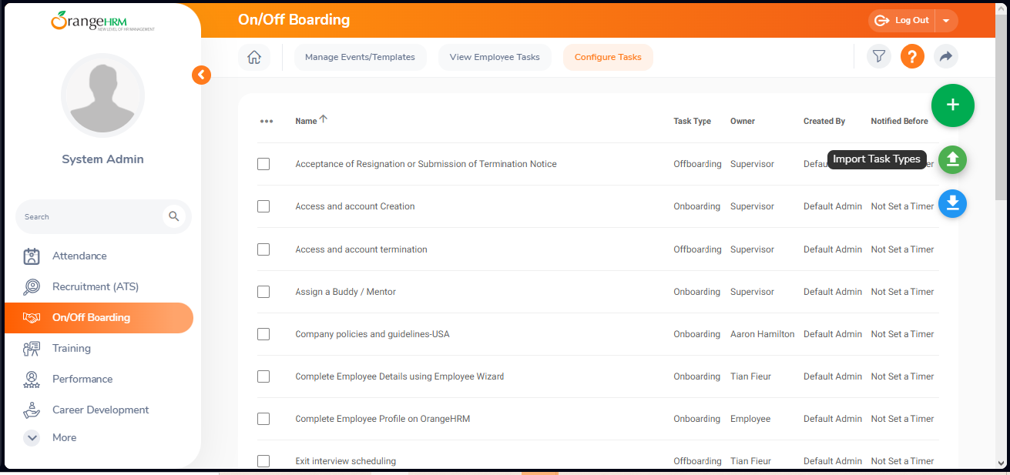The image size is (1010, 475).
Task: Switch to View Employee Tasks tab
Action: 495,57
